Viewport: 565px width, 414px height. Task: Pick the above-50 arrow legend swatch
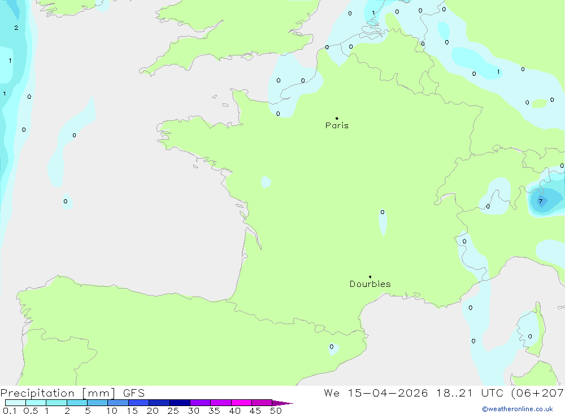(x=282, y=403)
